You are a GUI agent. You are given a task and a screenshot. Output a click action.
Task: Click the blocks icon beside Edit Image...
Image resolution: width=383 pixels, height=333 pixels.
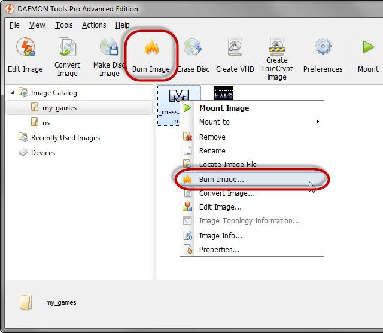tap(187, 207)
